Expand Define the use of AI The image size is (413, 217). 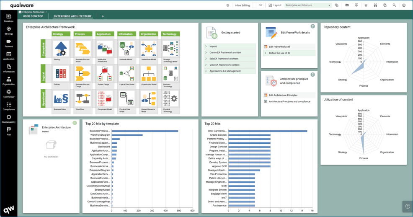(x=279, y=53)
